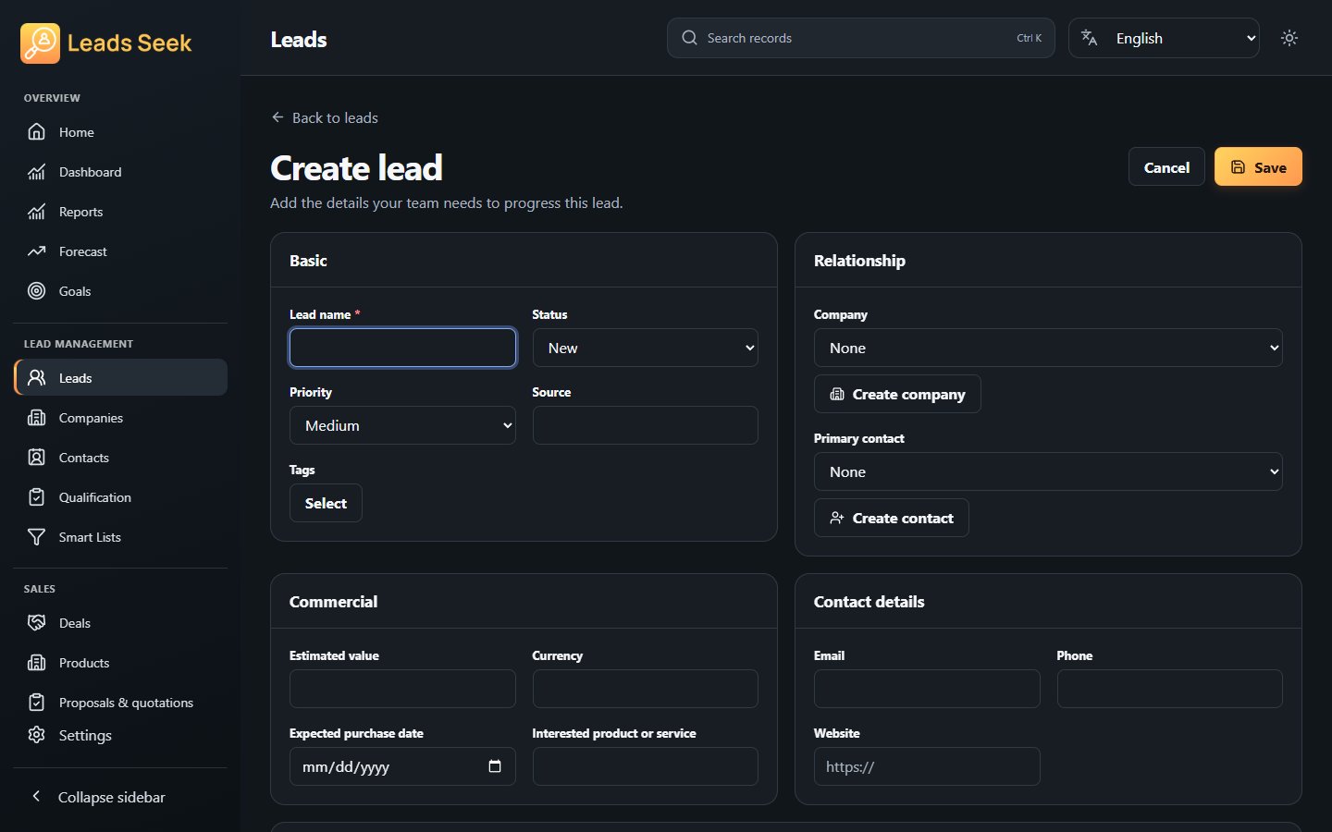Collapse the sidebar
Image resolution: width=1332 pixels, height=832 pixels.
120,797
